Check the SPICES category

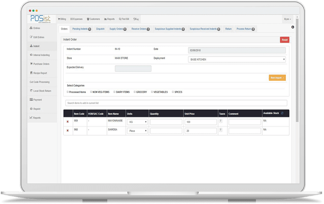[x=173, y=92]
